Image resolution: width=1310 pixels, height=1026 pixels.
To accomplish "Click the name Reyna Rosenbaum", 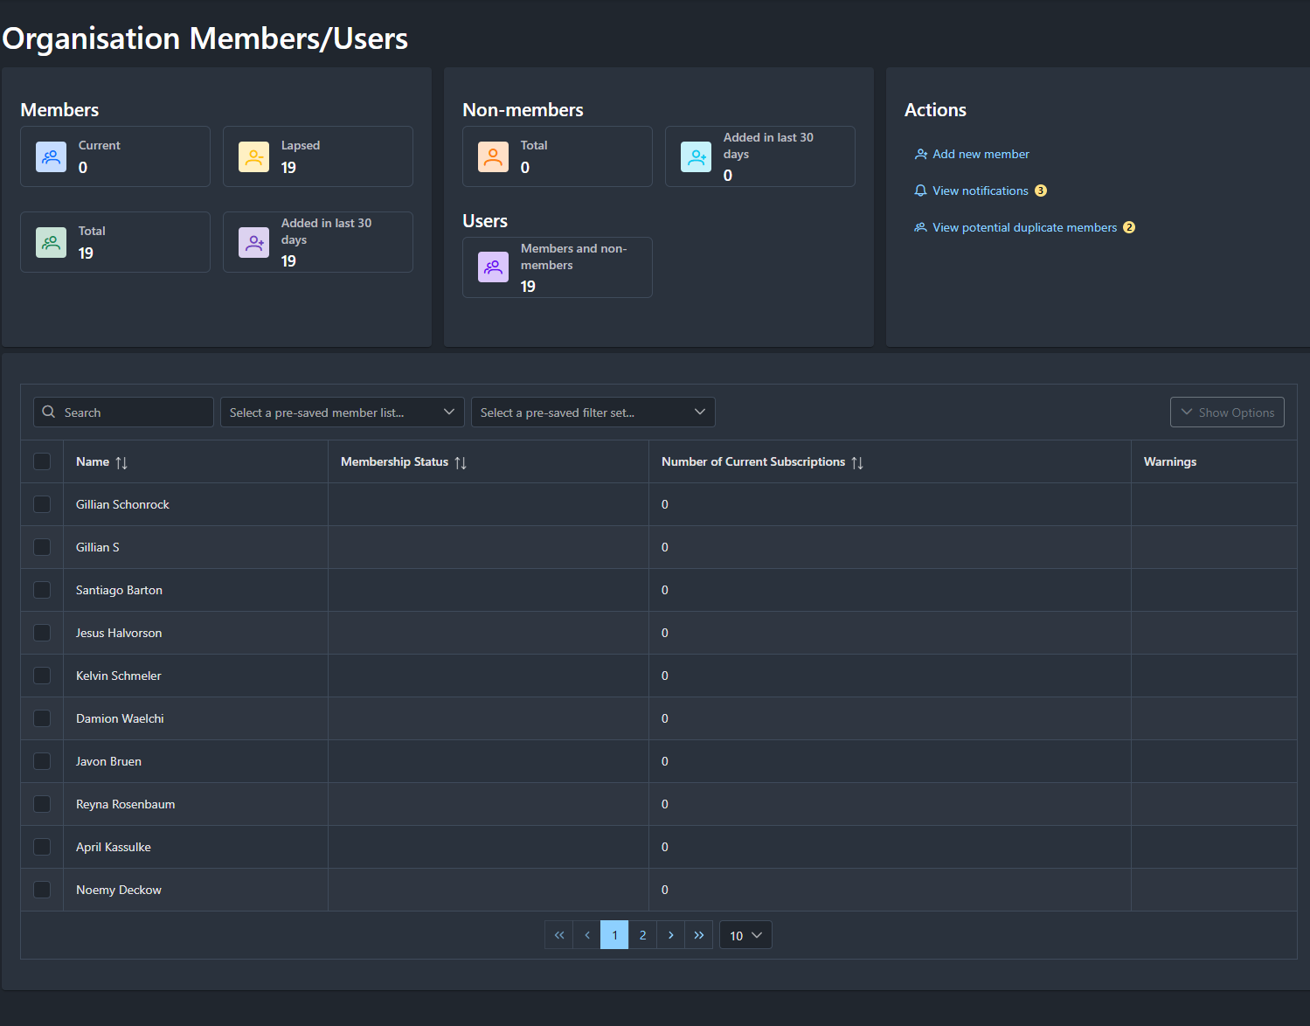I will (125, 804).
